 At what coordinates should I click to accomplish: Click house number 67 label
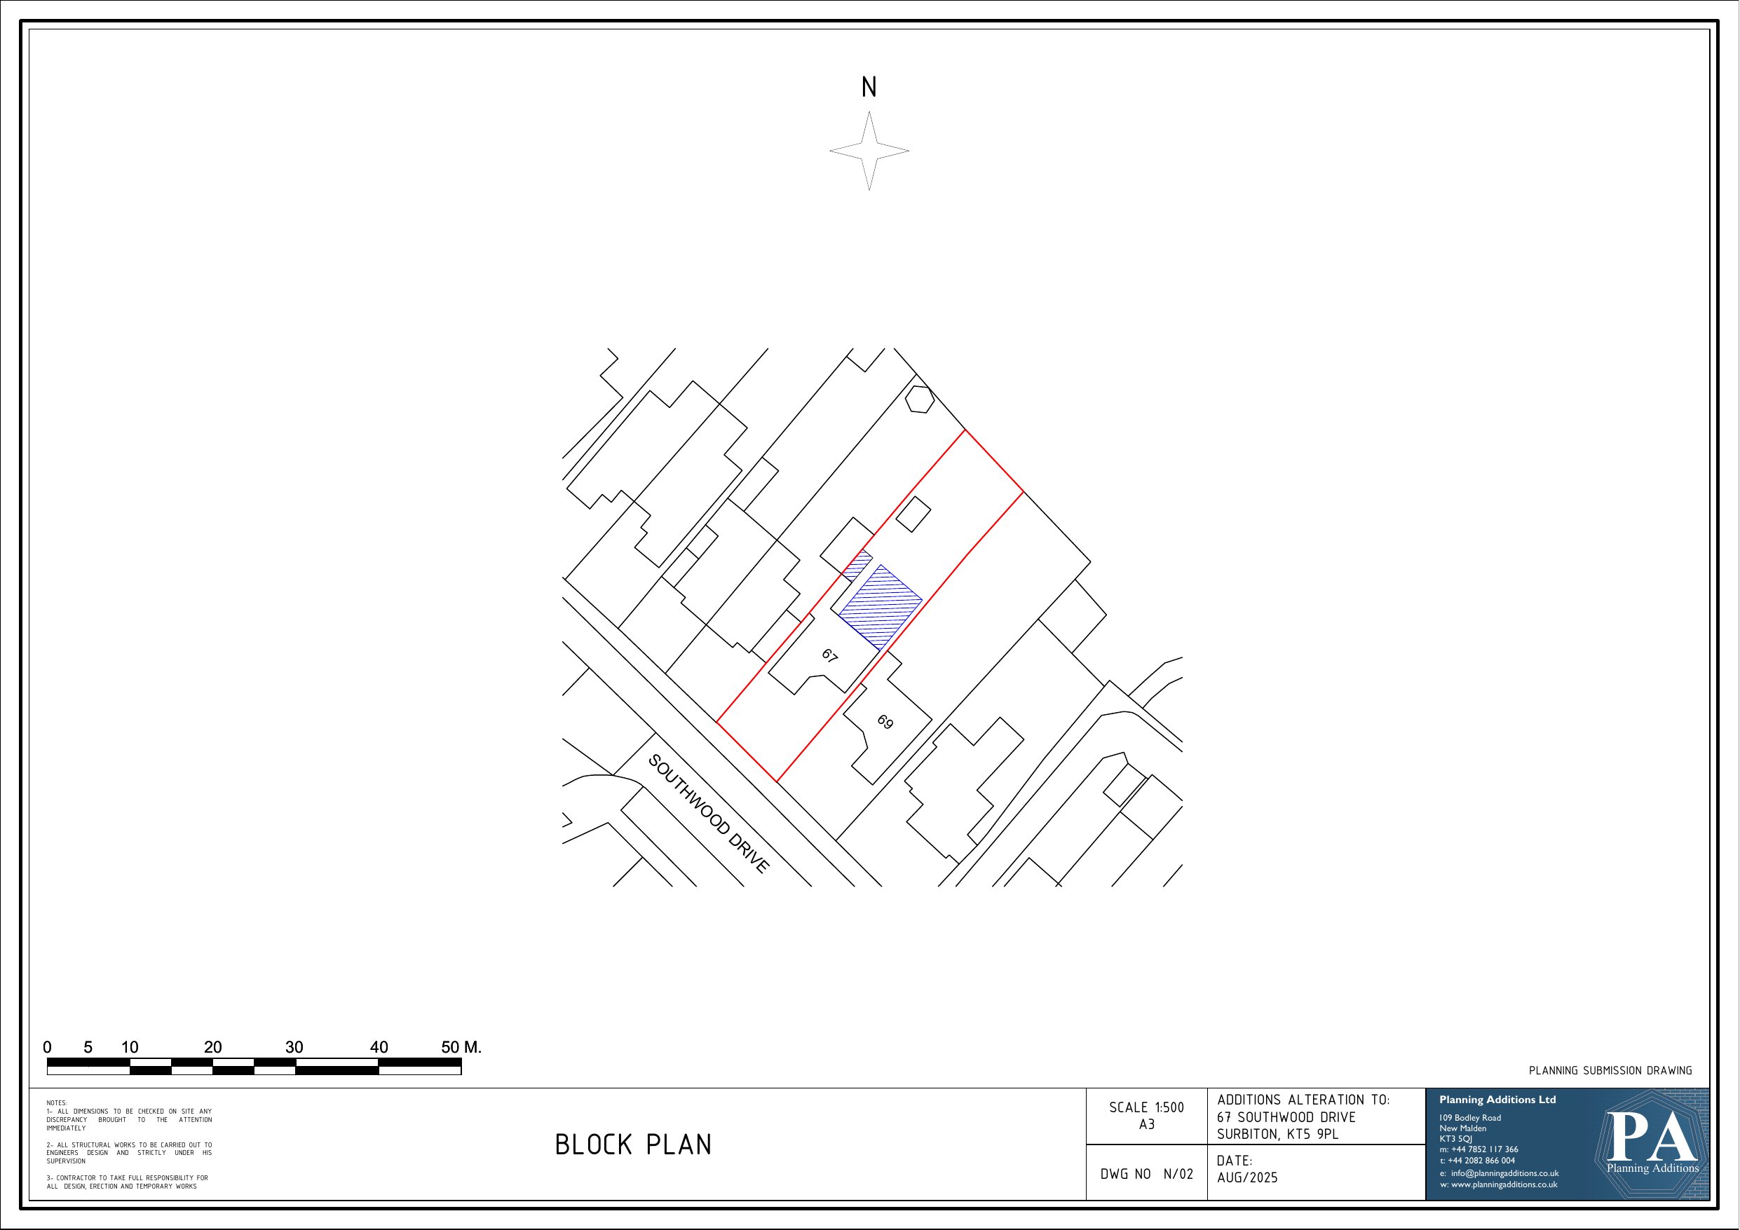[830, 655]
